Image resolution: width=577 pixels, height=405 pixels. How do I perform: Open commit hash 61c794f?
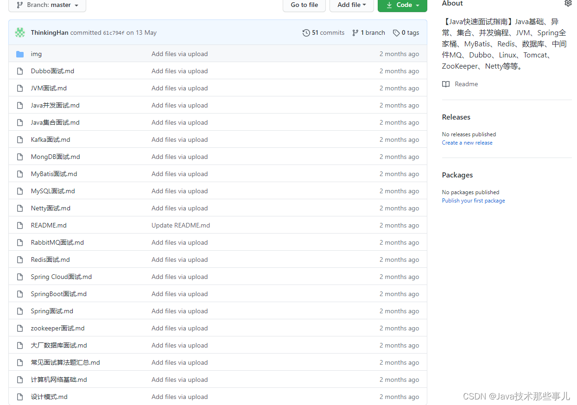coord(114,33)
